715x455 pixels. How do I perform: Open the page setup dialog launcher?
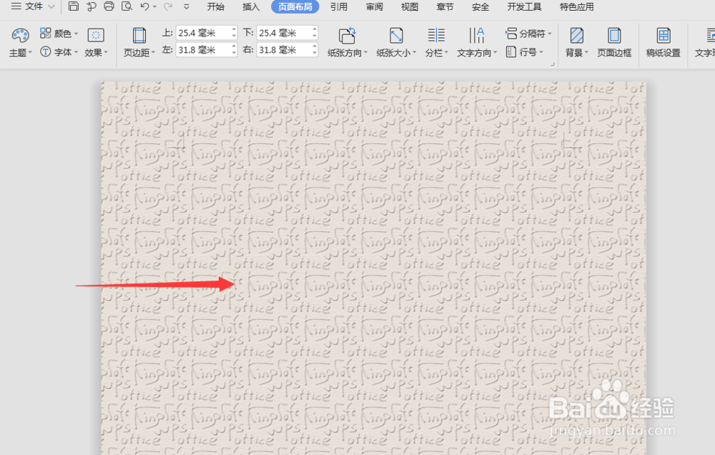point(552,64)
